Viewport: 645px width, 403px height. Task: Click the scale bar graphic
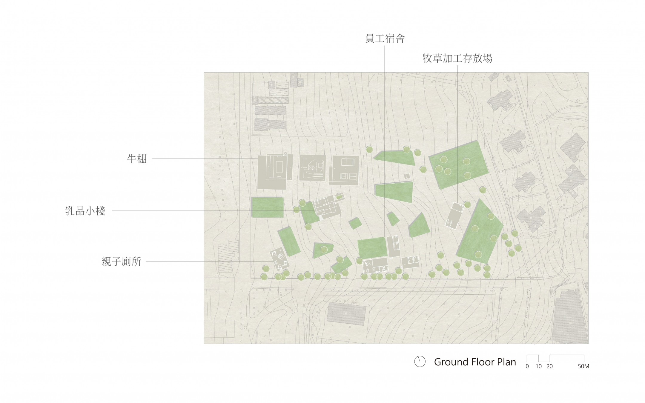pos(555,358)
